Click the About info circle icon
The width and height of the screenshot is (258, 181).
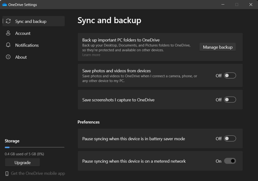tap(8, 57)
